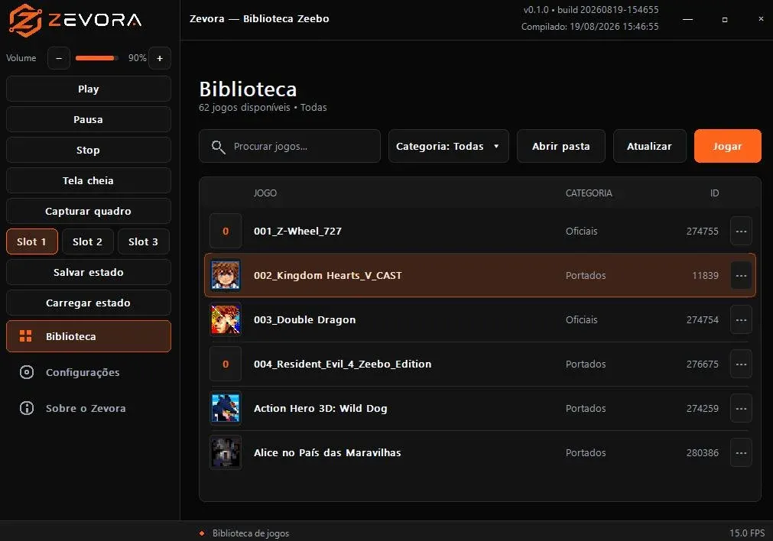773x541 pixels.
Task: Select game Action Hero 3D: Wild Dog
Action: click(479, 408)
